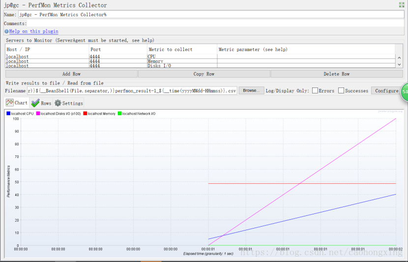Open the Help on this plugin link
This screenshot has height=262, width=408.
coord(33,31)
